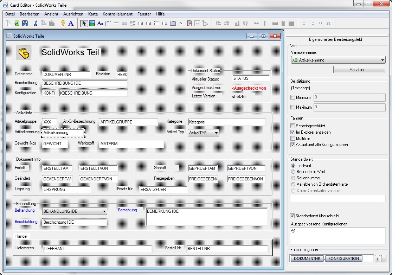The image size is (405, 275).
Task: Select the Image control tool
Action: coord(92,24)
